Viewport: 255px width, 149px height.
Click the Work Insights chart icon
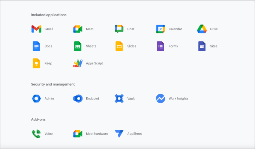click(160, 98)
